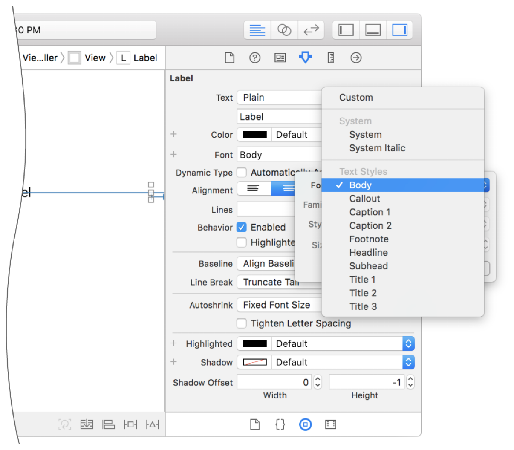Image resolution: width=514 pixels, height=450 pixels.
Task: Show the Object library
Action: coord(305,424)
